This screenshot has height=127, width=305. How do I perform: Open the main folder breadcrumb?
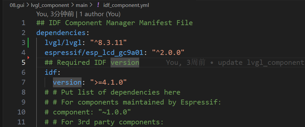point(82,5)
